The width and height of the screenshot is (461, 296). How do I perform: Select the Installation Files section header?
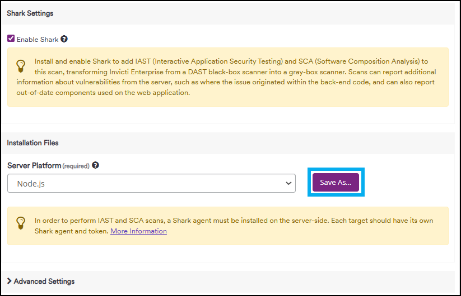coord(32,143)
